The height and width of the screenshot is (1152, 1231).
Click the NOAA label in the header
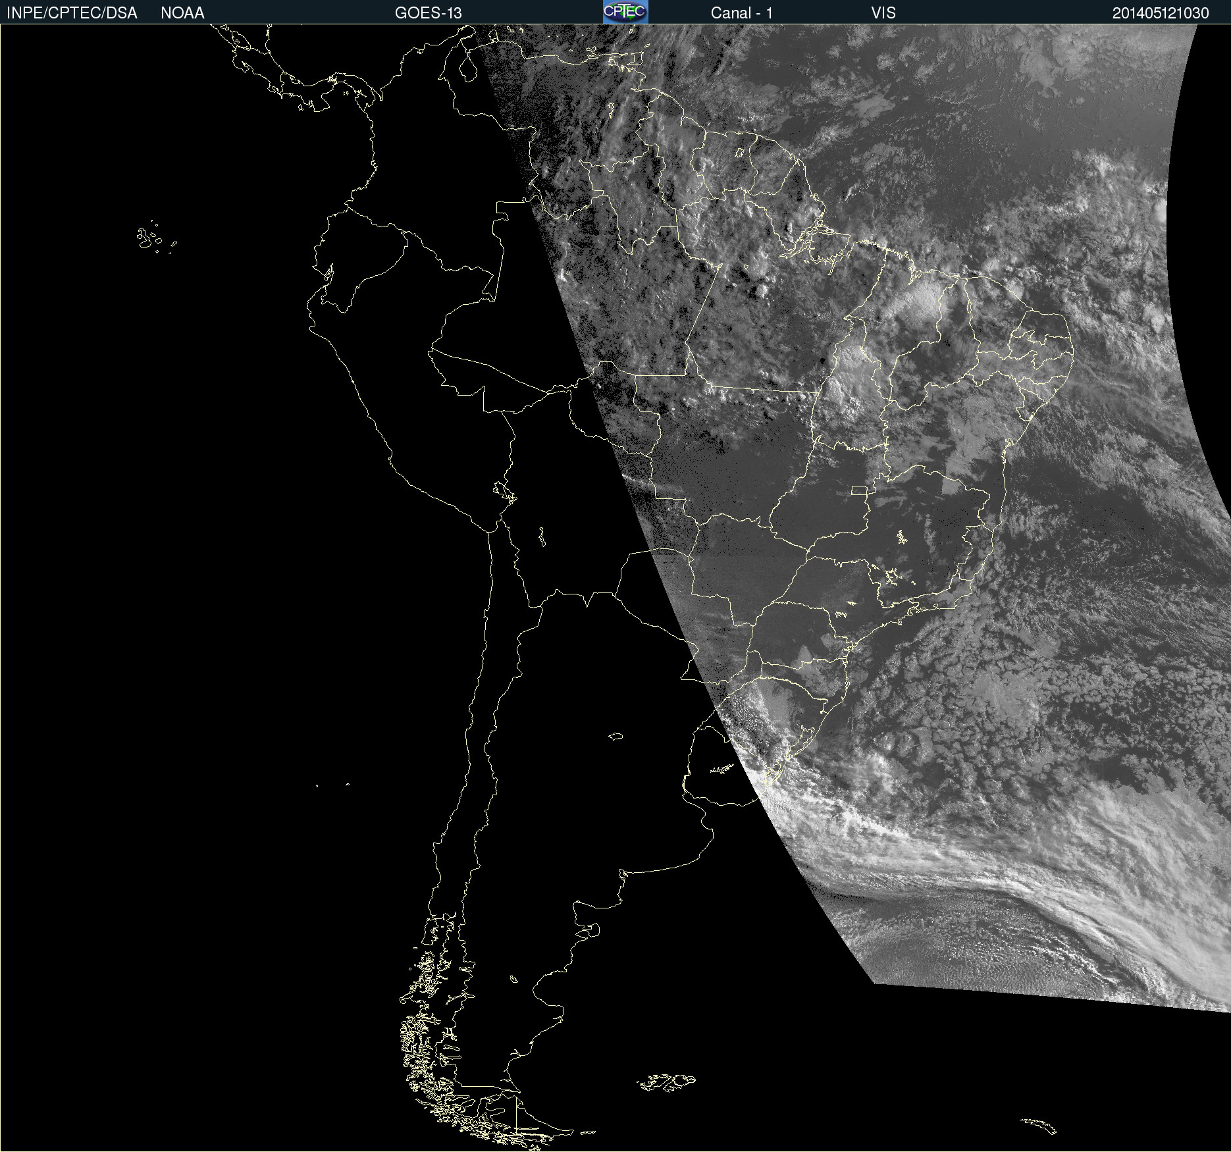pos(182,13)
